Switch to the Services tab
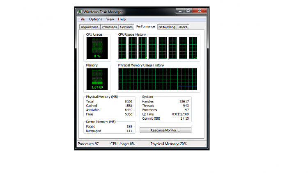308x173 pixels. (126, 27)
